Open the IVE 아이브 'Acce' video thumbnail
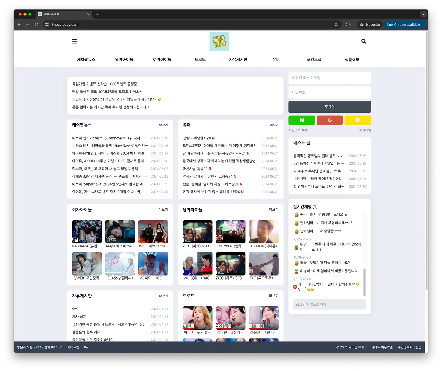 pyautogui.click(x=153, y=232)
